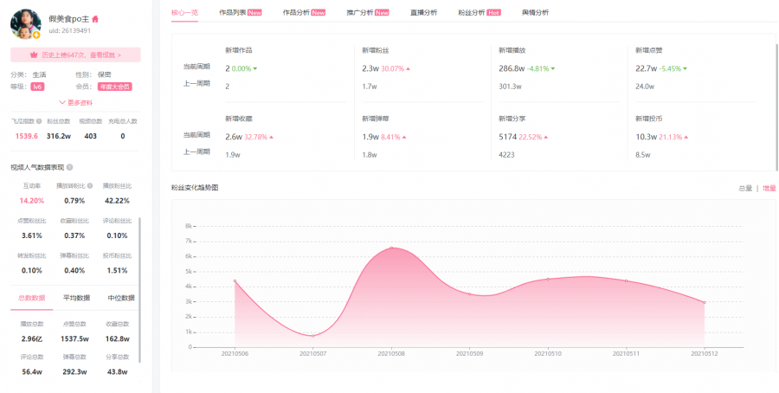Click the Hot badge on 粉丝分析 tab
779x393 pixels.
[x=494, y=13]
